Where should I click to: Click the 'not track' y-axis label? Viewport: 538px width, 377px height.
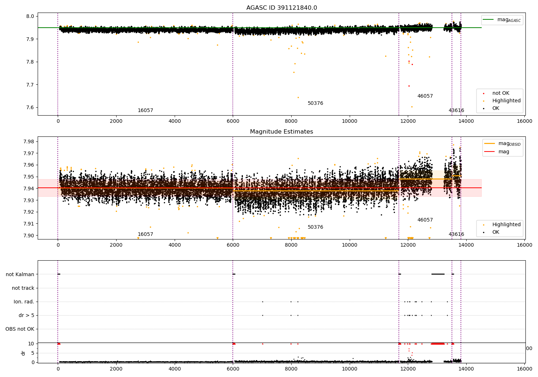(23, 288)
